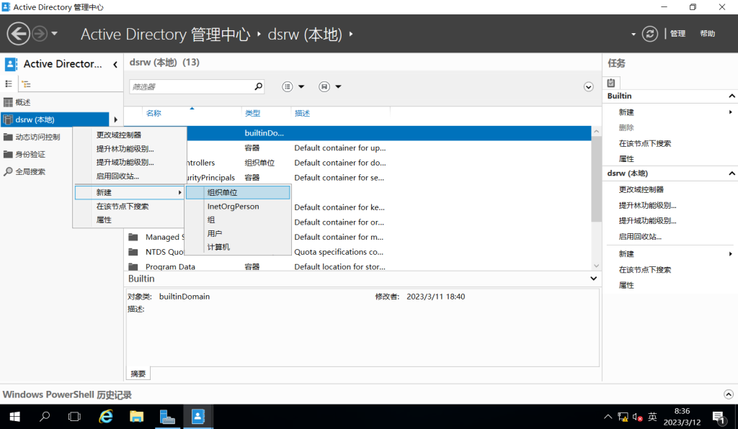Screen dimensions: 738x429
Task: Go back with the navigation back arrow
Action: [18, 34]
